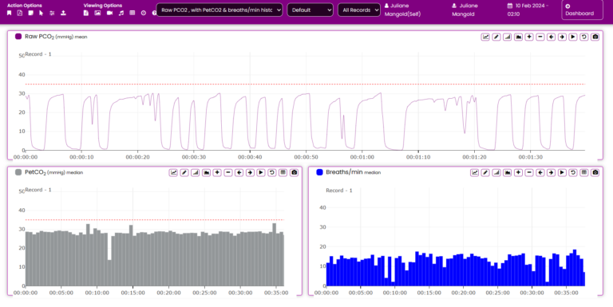Click the sticky note icon in Action Options
Viewport: 613px width, 307px height.
click(x=30, y=13)
